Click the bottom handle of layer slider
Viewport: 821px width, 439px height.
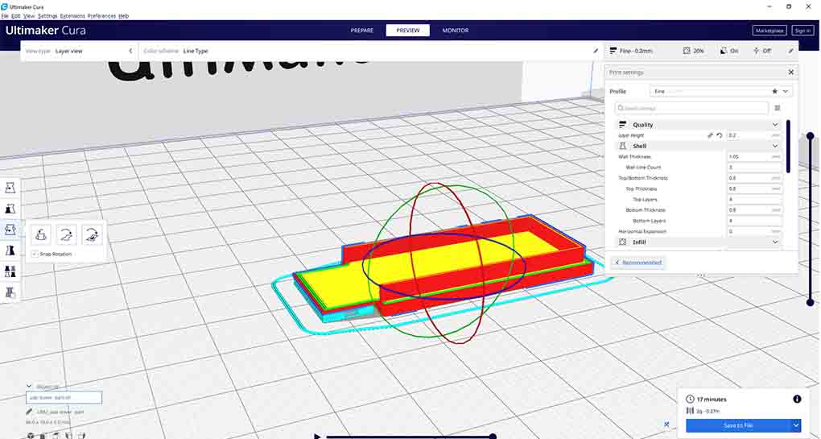pos(810,302)
